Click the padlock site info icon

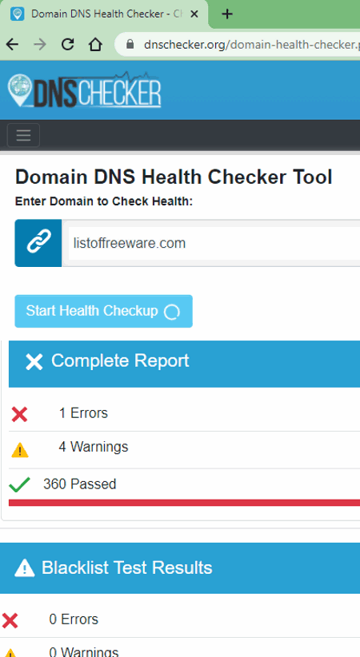coord(130,45)
